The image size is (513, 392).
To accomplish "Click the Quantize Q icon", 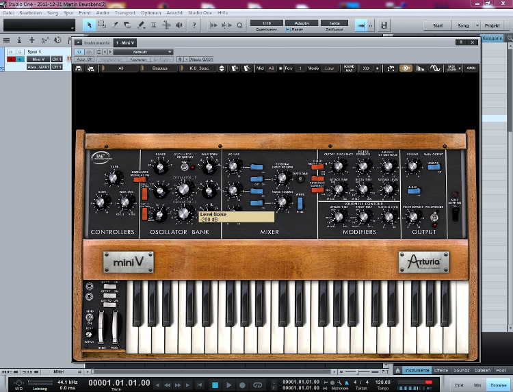I will (x=240, y=25).
